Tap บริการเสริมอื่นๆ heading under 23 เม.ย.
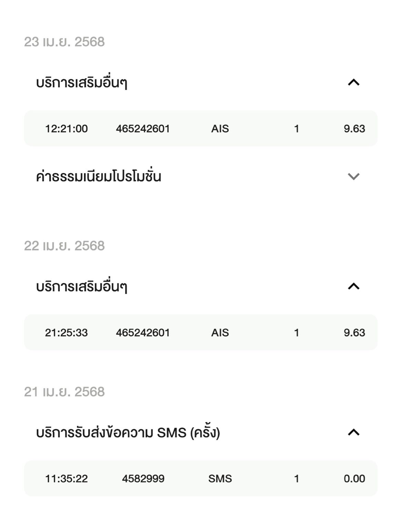The height and width of the screenshot is (517, 402). (82, 83)
